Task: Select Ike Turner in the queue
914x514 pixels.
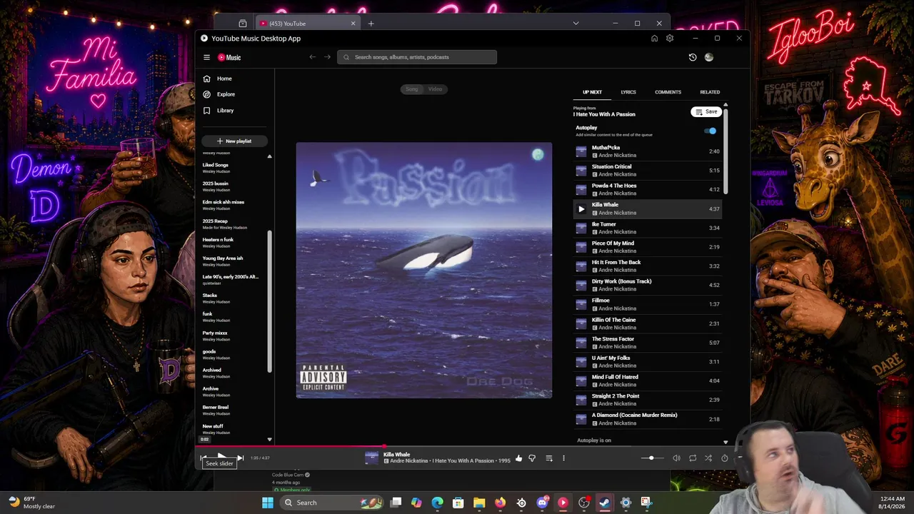Action: click(647, 228)
